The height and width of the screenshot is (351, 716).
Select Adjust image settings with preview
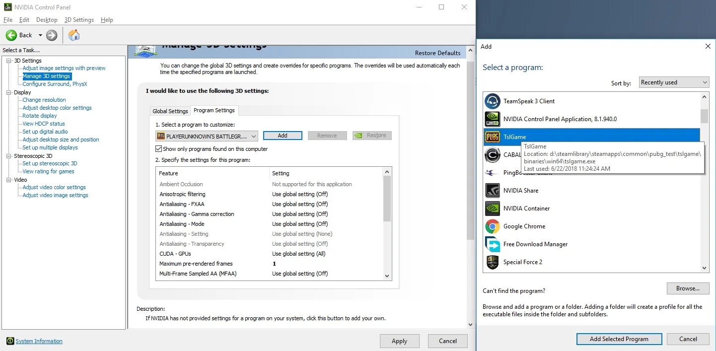point(64,69)
